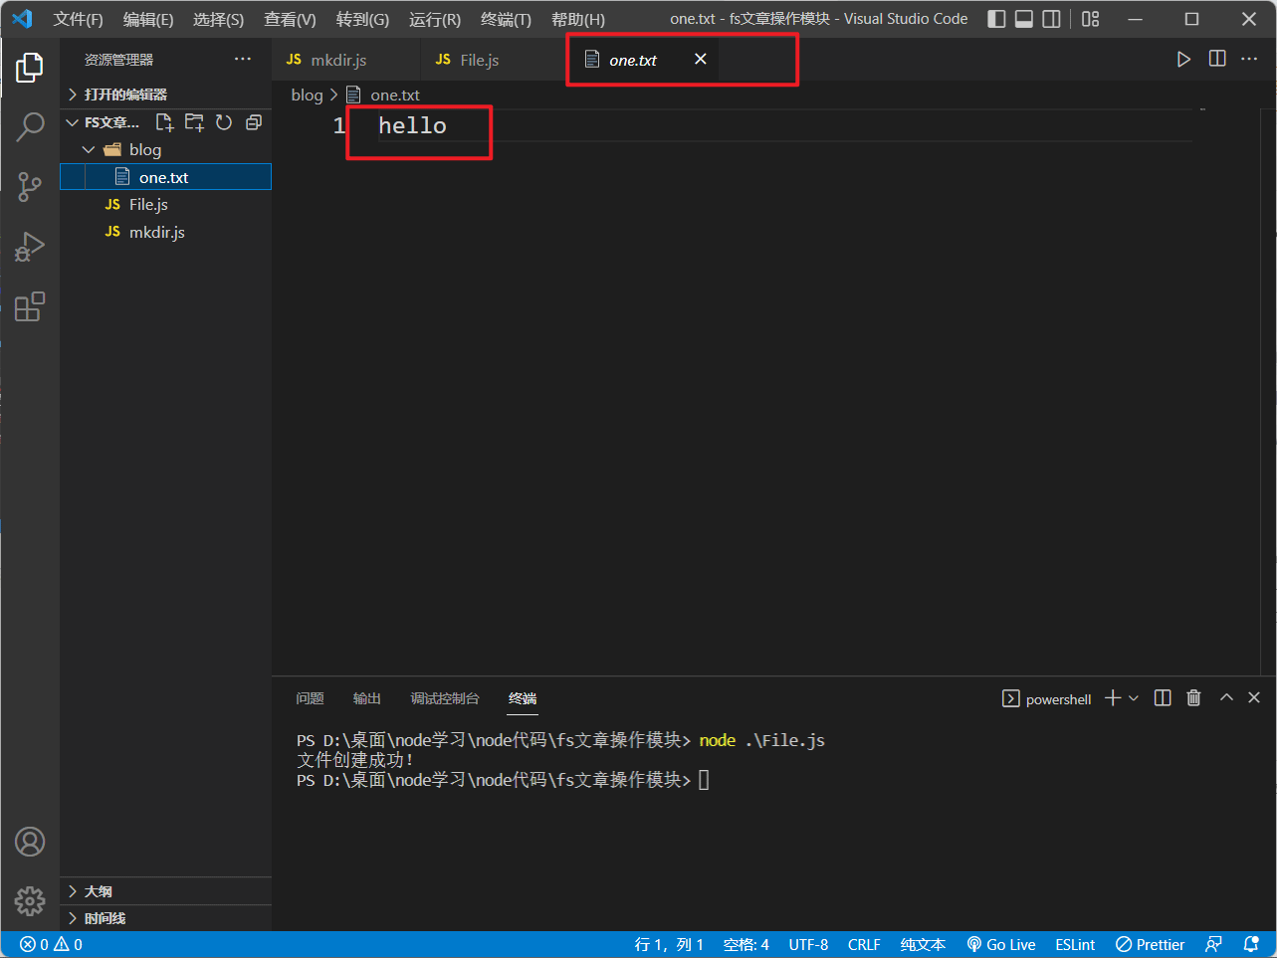Screen dimensions: 1277x958
Task: Click ESLint in status bar
Action: 1075,945
